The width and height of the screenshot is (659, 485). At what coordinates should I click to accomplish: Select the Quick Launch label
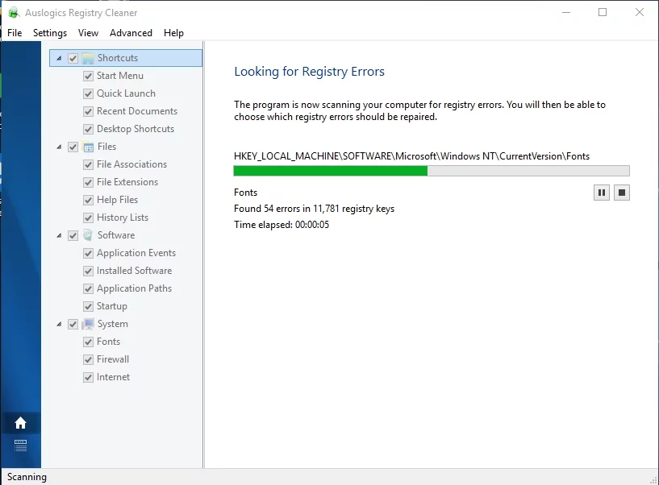[126, 93]
